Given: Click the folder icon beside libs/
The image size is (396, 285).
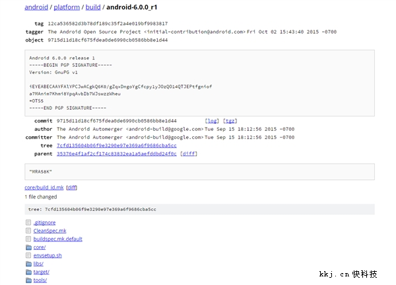Looking at the screenshot, I should click(x=28, y=264).
